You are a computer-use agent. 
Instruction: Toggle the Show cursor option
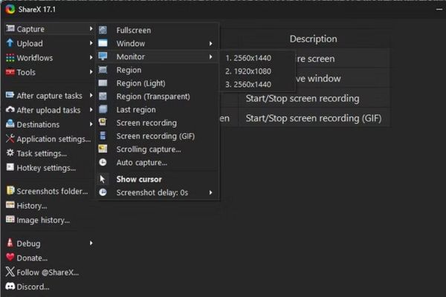[138, 179]
